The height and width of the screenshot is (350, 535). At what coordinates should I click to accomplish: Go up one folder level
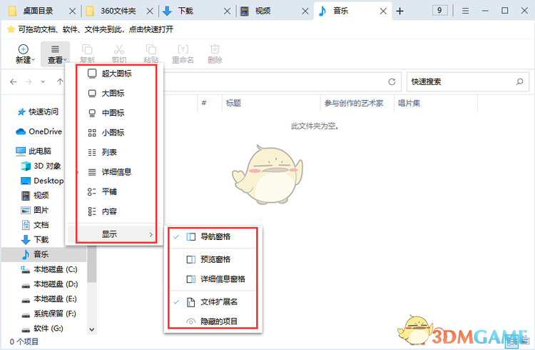(x=60, y=81)
